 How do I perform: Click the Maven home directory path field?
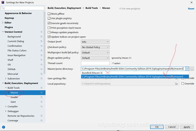(x=133, y=69)
